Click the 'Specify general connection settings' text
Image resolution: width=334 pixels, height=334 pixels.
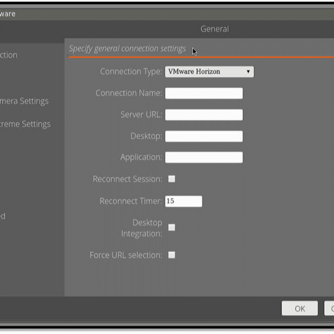click(127, 49)
